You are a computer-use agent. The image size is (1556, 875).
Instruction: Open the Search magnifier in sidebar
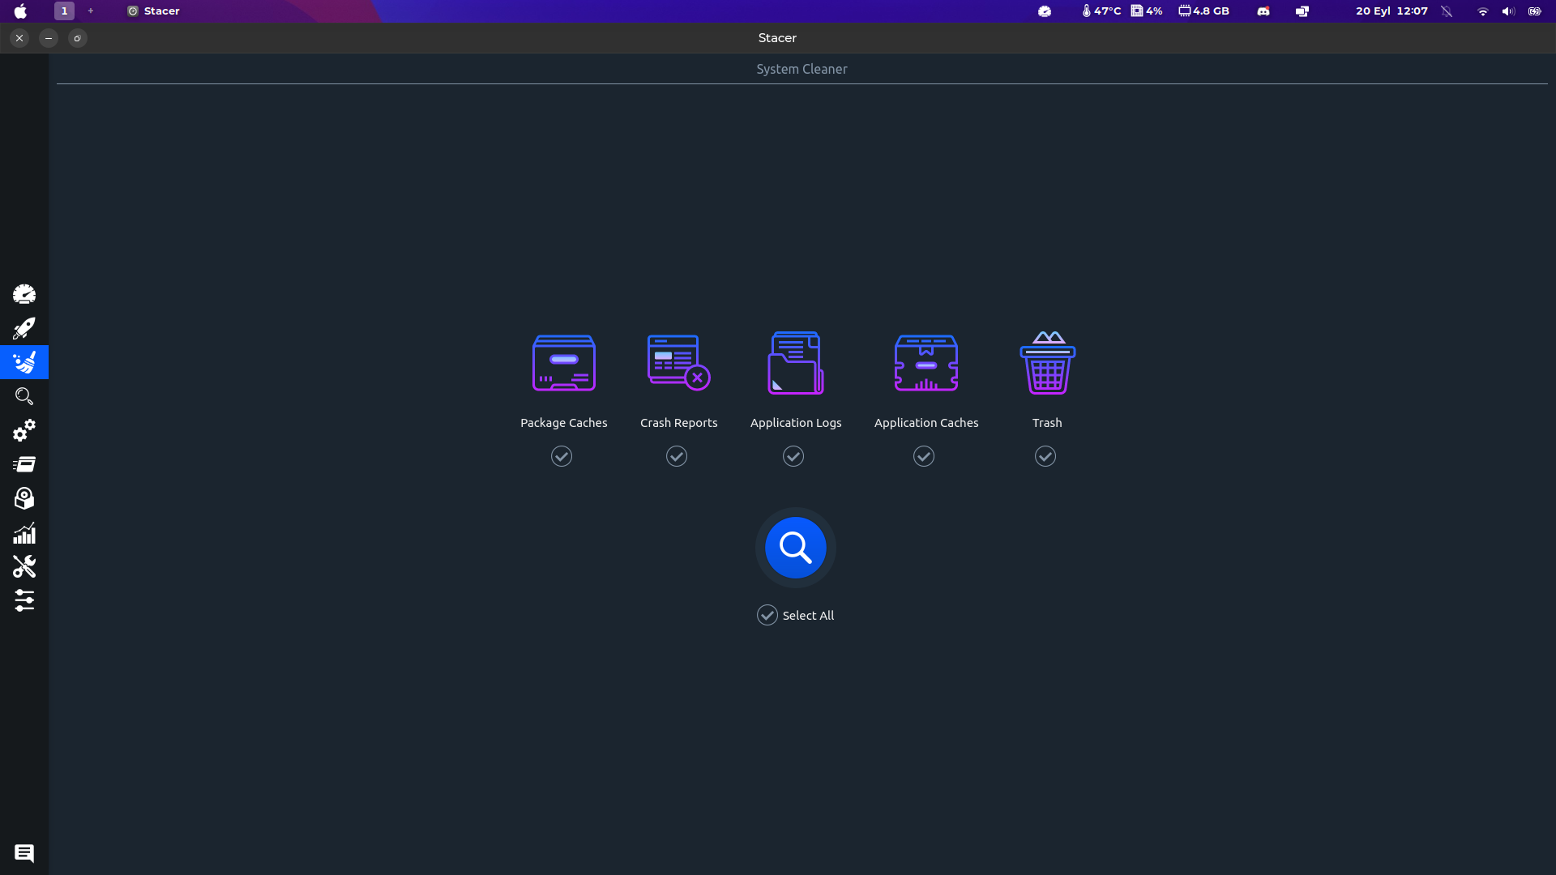[24, 396]
